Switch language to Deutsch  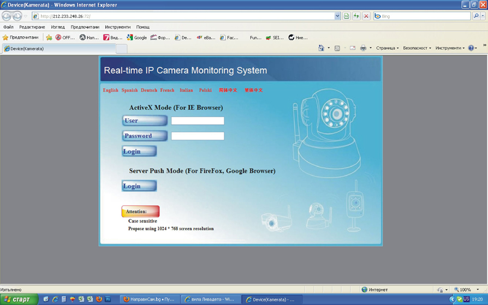[148, 90]
